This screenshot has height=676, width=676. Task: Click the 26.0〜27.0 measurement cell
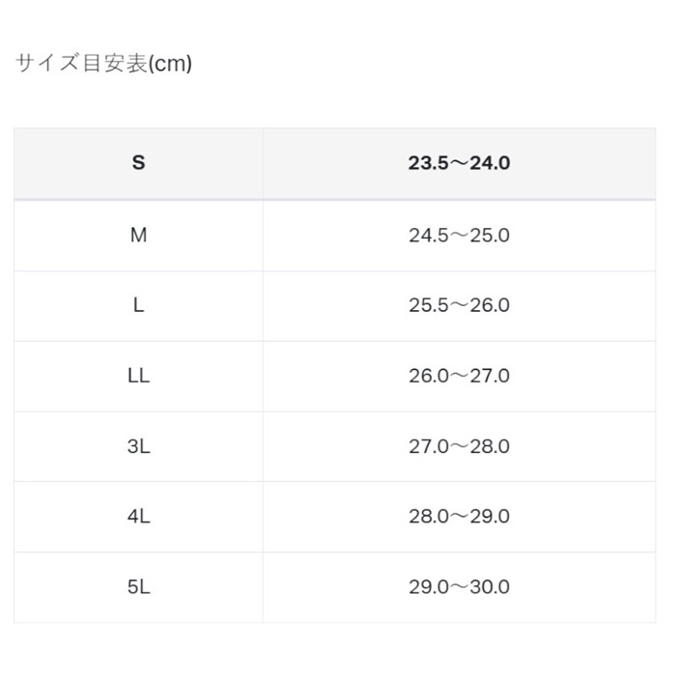pos(459,376)
